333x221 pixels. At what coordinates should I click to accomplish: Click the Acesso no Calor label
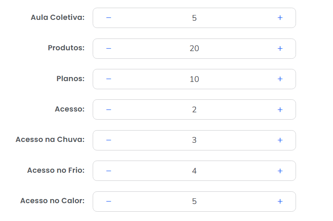pos(52,201)
